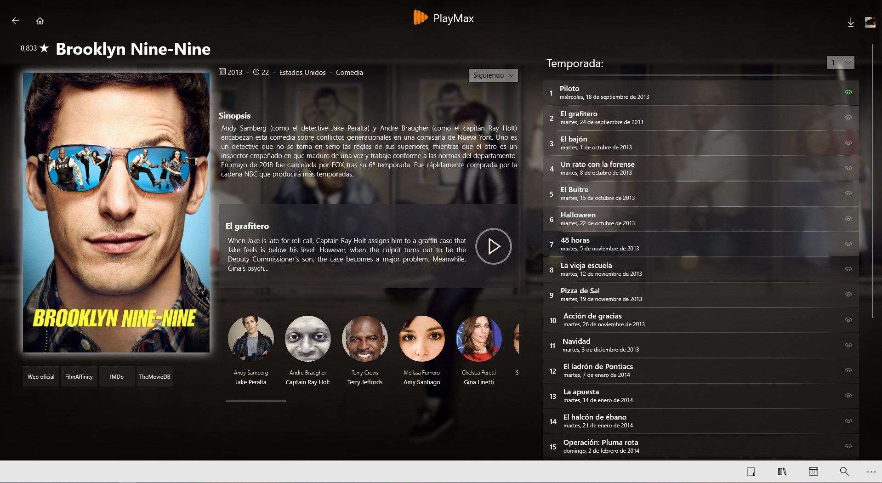
Task: Select episode 3 El bajón
Action: point(701,143)
